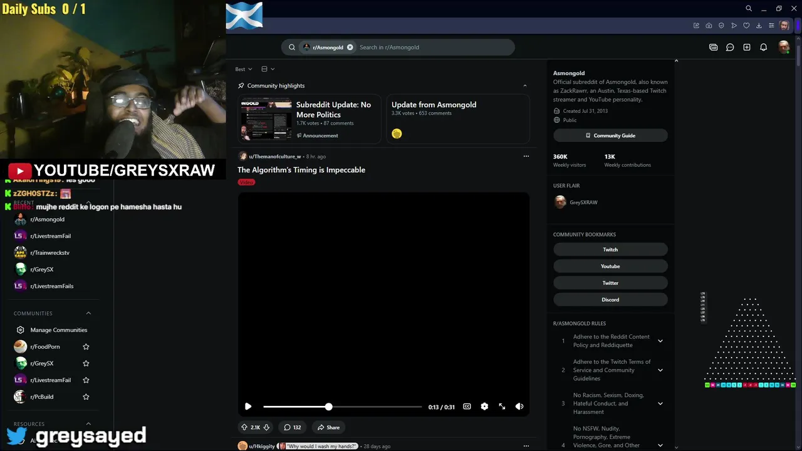Open Reddit advertise icon

pos(713,47)
